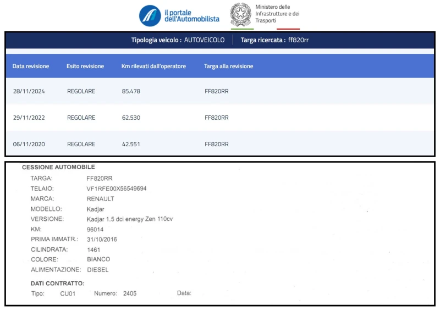Select the 'Data revisione' column header
This screenshot has width=440, height=311.
pyautogui.click(x=31, y=66)
